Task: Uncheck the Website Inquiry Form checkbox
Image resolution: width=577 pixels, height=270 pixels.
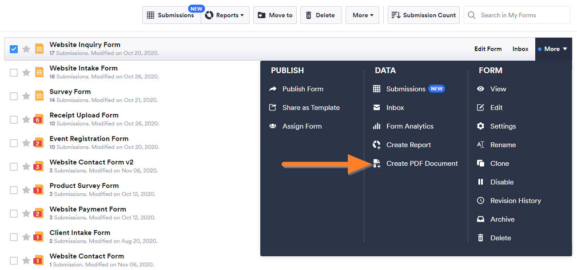Action: (14, 49)
